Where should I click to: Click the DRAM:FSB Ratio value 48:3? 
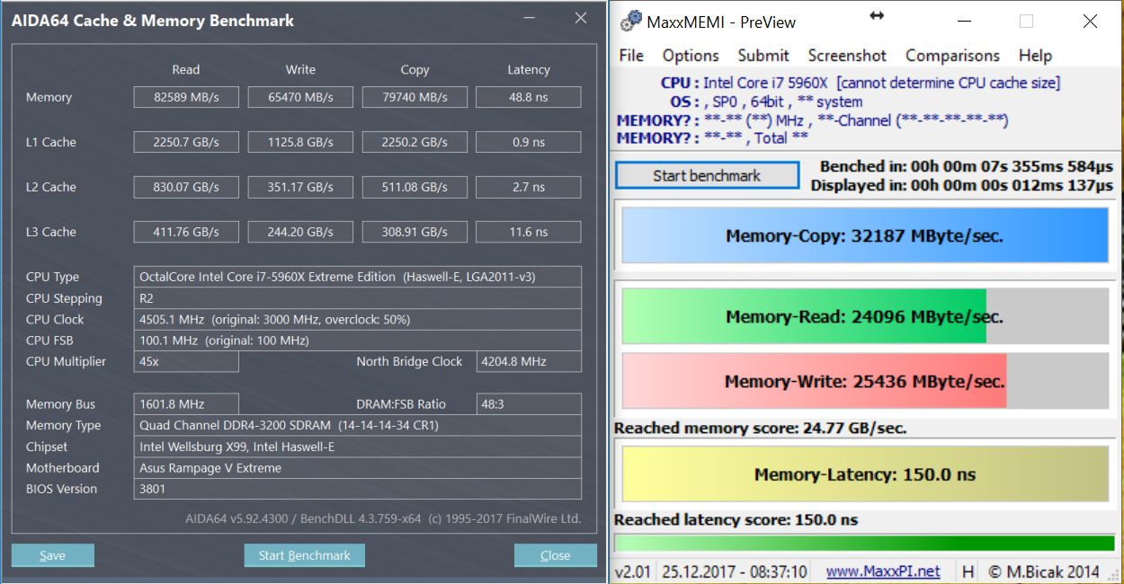(529, 404)
